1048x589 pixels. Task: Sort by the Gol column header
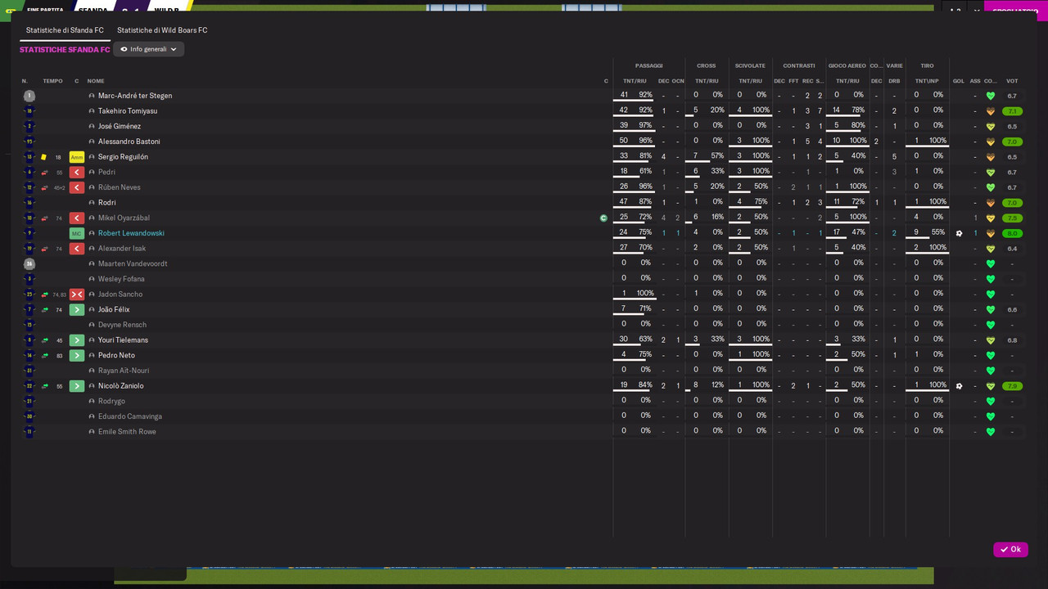(959, 81)
